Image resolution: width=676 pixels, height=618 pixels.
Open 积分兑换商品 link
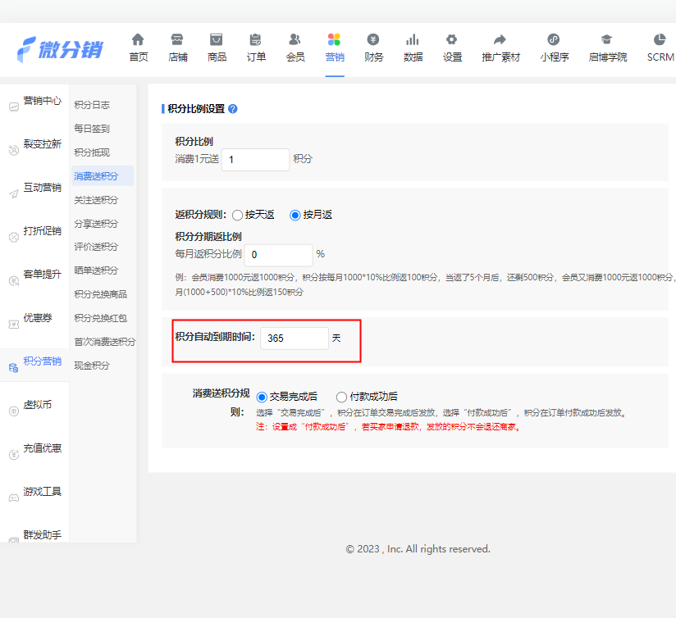click(x=101, y=294)
